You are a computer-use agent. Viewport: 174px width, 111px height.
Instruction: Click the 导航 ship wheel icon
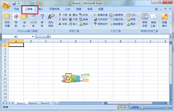click(16, 20)
